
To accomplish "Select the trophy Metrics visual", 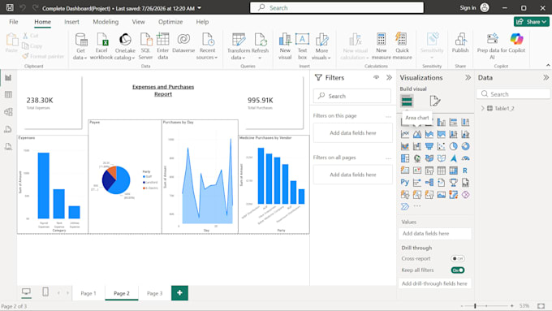I will pos(454,183).
